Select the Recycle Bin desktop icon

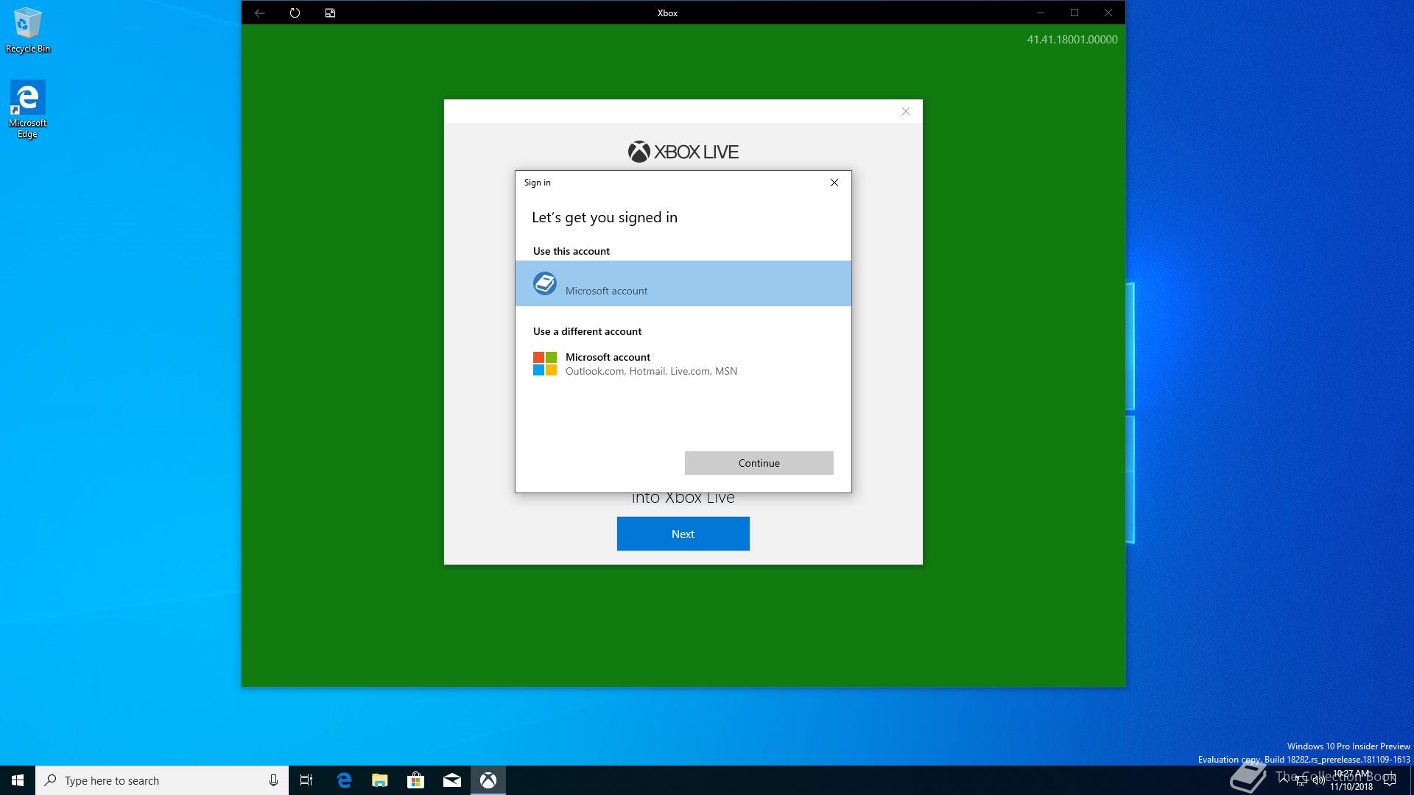(x=28, y=30)
